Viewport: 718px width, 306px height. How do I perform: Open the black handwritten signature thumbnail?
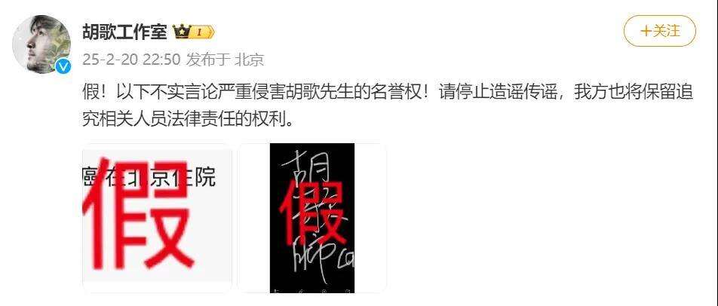pos(312,218)
